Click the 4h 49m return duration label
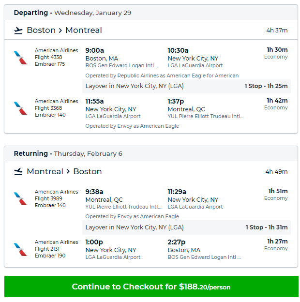300x302 pixels. point(276,172)
